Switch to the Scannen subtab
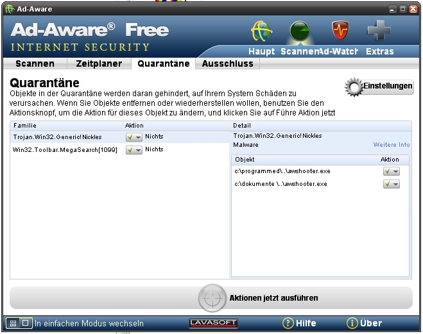The height and width of the screenshot is (334, 423). pos(35,63)
